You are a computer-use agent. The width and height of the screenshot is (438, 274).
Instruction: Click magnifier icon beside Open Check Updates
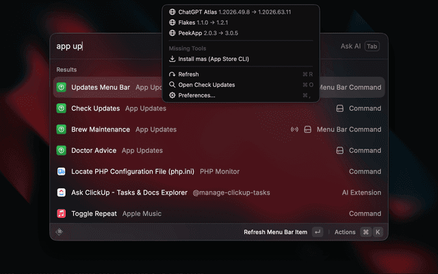coord(172,85)
